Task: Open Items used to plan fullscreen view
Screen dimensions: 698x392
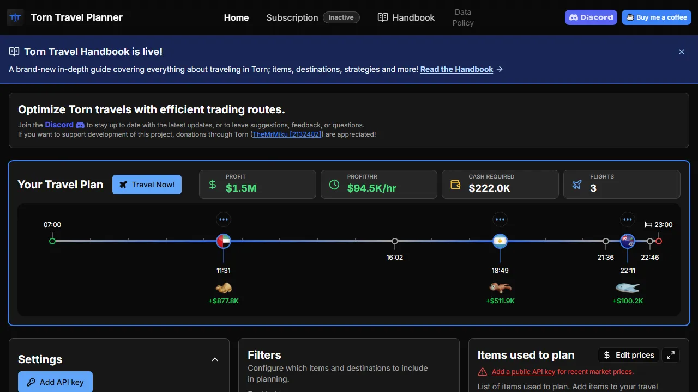Action: (671, 354)
